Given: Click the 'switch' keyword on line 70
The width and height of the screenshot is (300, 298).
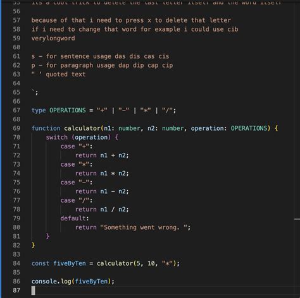Looking at the screenshot, I should pyautogui.click(x=57, y=138).
